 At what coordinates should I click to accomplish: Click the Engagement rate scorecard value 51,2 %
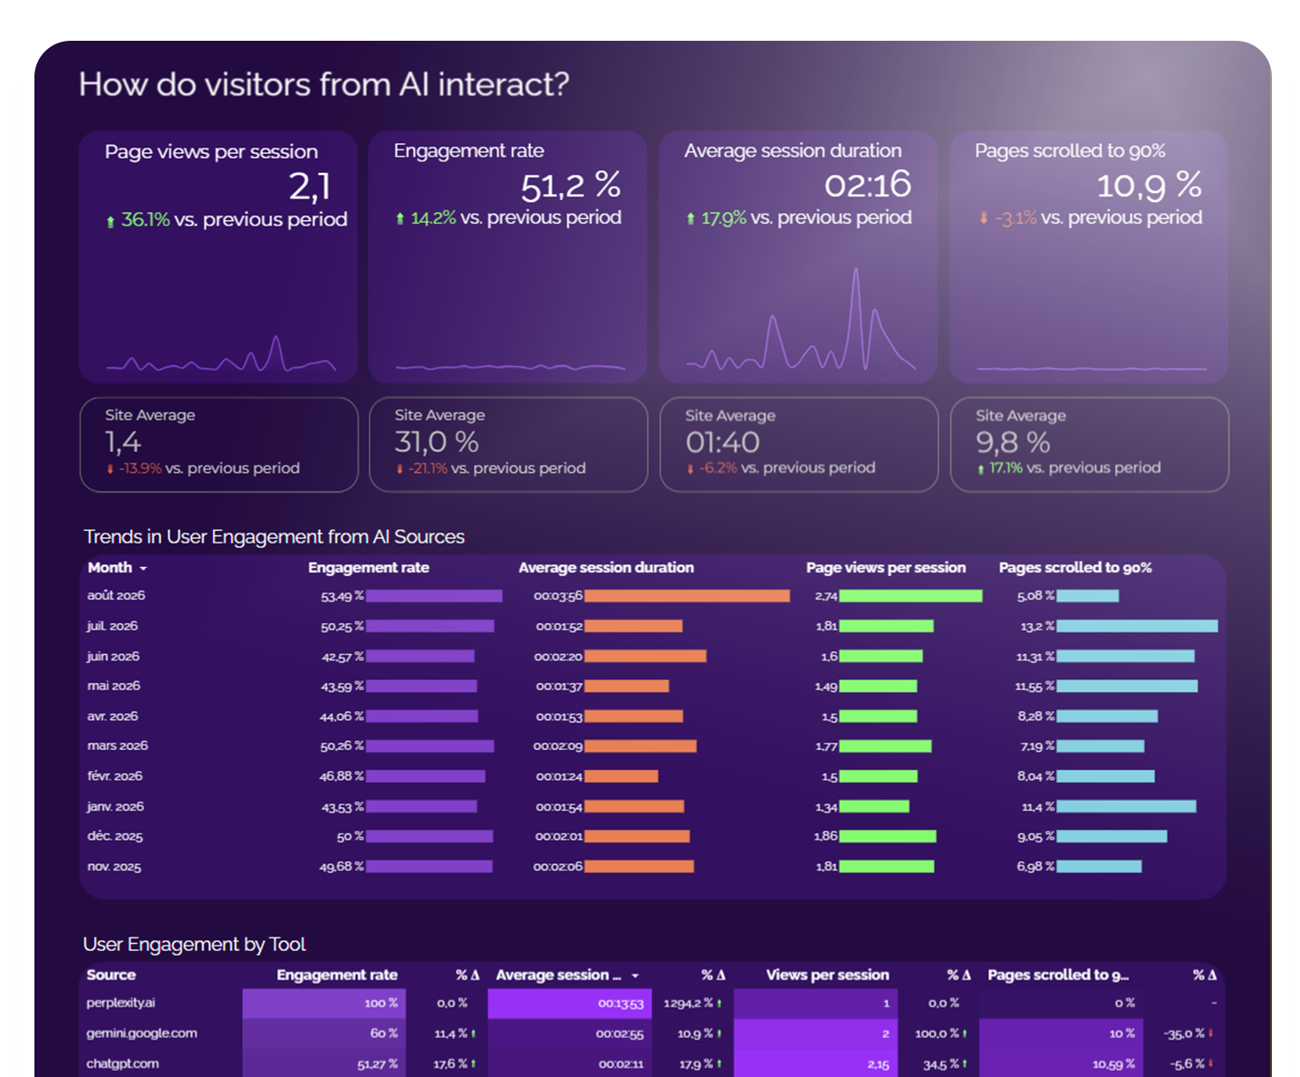(571, 186)
